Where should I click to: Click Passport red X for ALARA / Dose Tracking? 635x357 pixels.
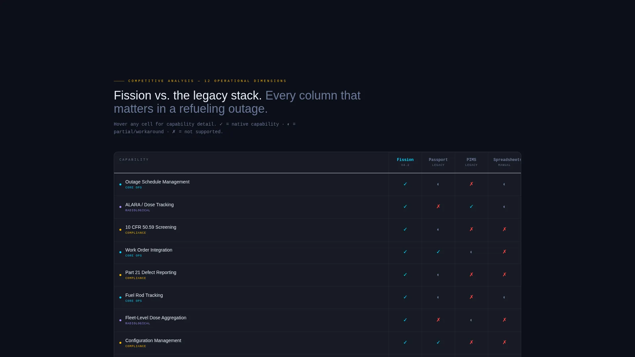pos(438,207)
